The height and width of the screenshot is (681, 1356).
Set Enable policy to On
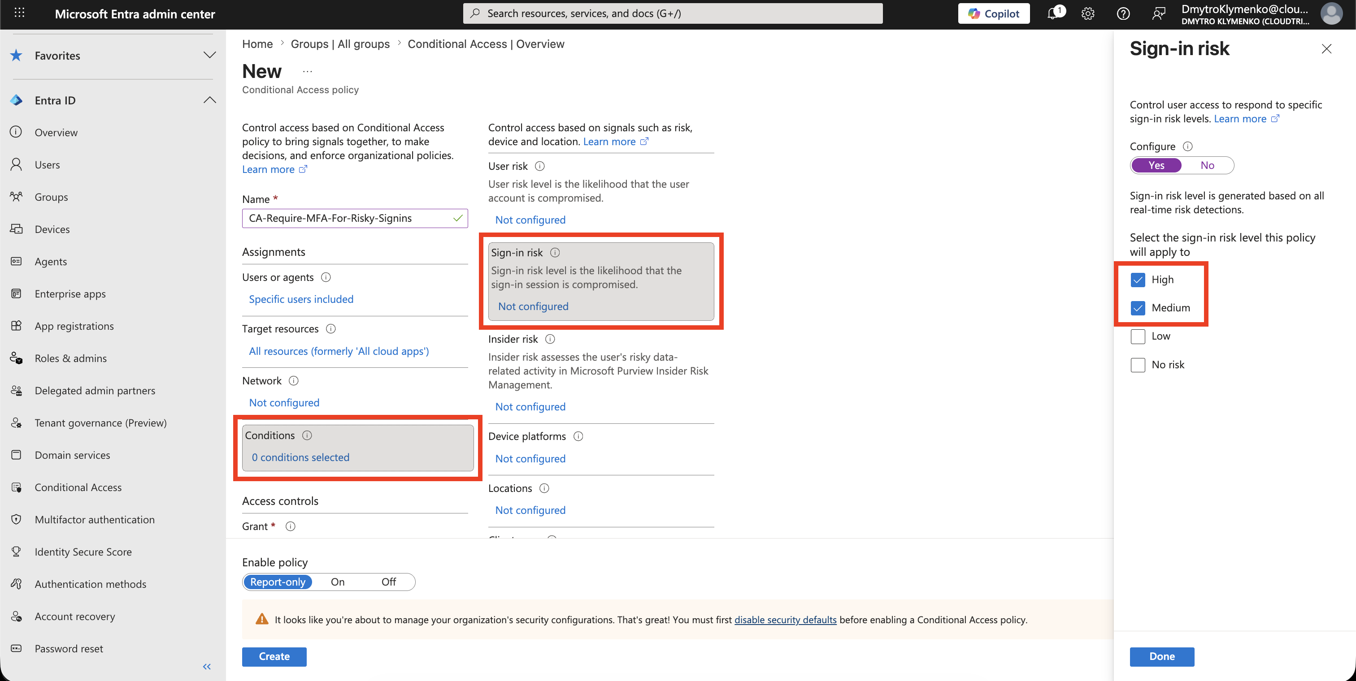[337, 582]
